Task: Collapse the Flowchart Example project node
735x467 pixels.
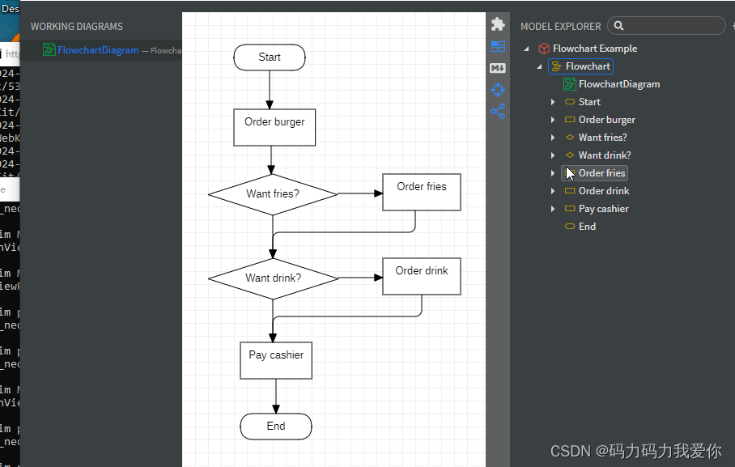Action: tap(527, 49)
